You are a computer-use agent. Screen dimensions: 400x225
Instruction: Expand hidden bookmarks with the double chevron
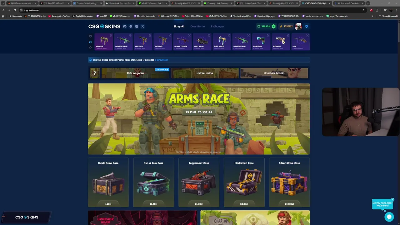pyautogui.click(x=372, y=16)
